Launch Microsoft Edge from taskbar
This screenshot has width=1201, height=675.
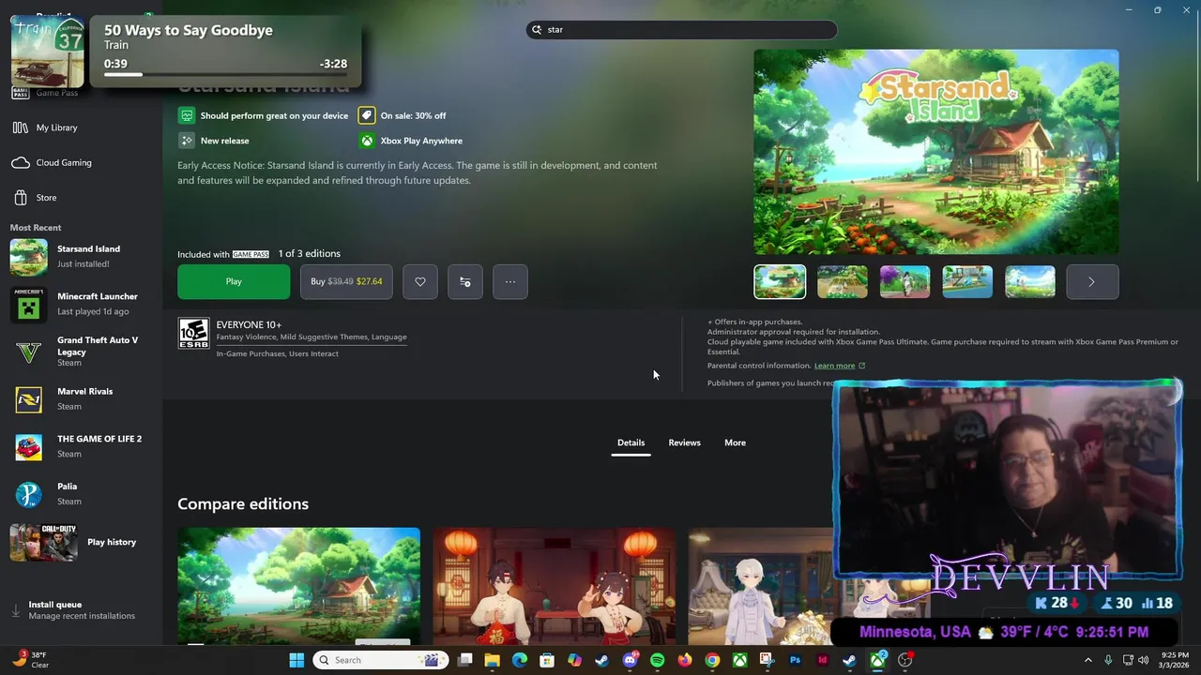coord(520,660)
